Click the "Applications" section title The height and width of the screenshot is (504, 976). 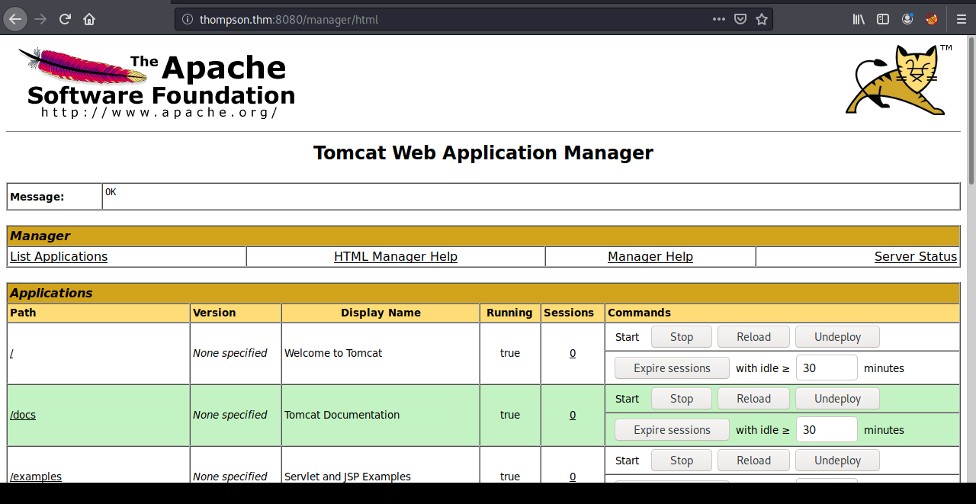pyautogui.click(x=51, y=293)
